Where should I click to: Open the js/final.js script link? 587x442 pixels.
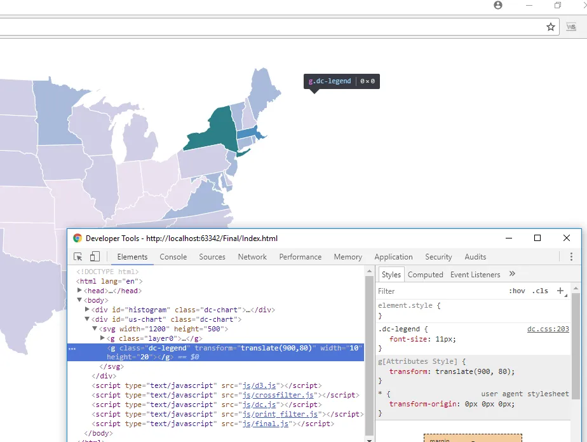[266, 424]
